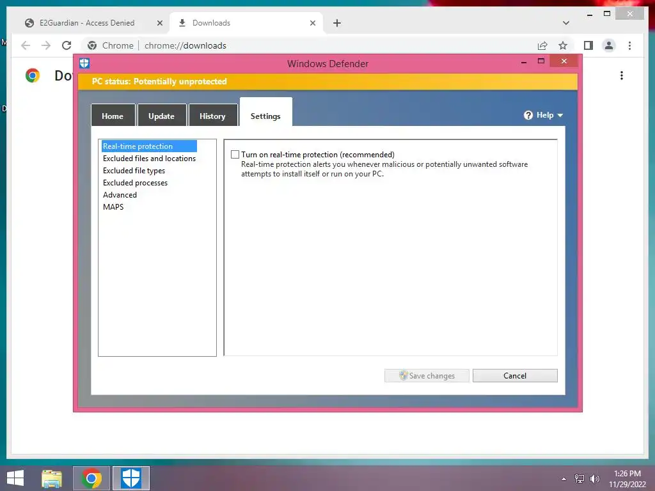Cancel the Windows Defender settings changes

pyautogui.click(x=515, y=375)
